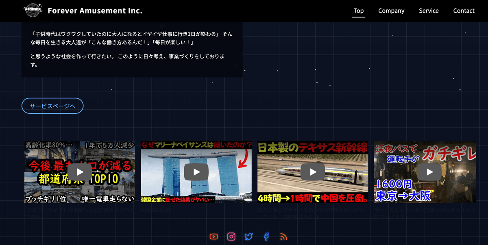The width and height of the screenshot is (488, 245).
Task: Select the Top nav item
Action: click(359, 11)
